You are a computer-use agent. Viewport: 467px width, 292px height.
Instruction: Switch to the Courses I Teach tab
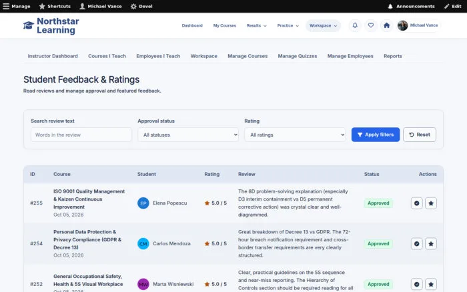point(107,56)
